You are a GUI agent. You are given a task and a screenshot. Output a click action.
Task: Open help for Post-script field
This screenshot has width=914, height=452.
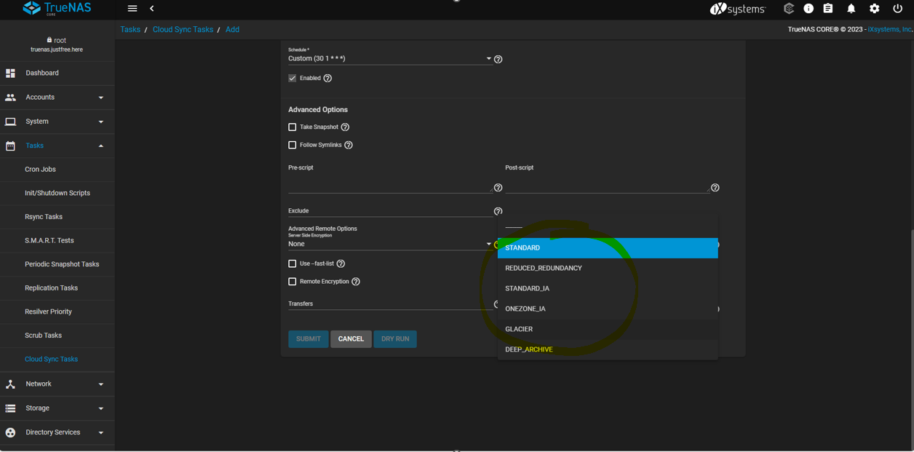[715, 188]
